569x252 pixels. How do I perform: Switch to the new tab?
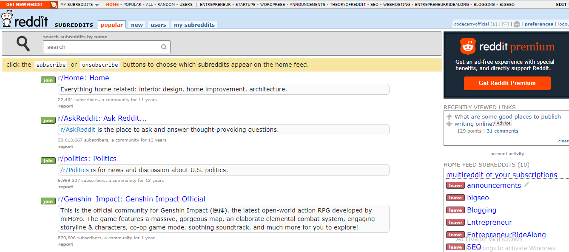click(x=137, y=25)
